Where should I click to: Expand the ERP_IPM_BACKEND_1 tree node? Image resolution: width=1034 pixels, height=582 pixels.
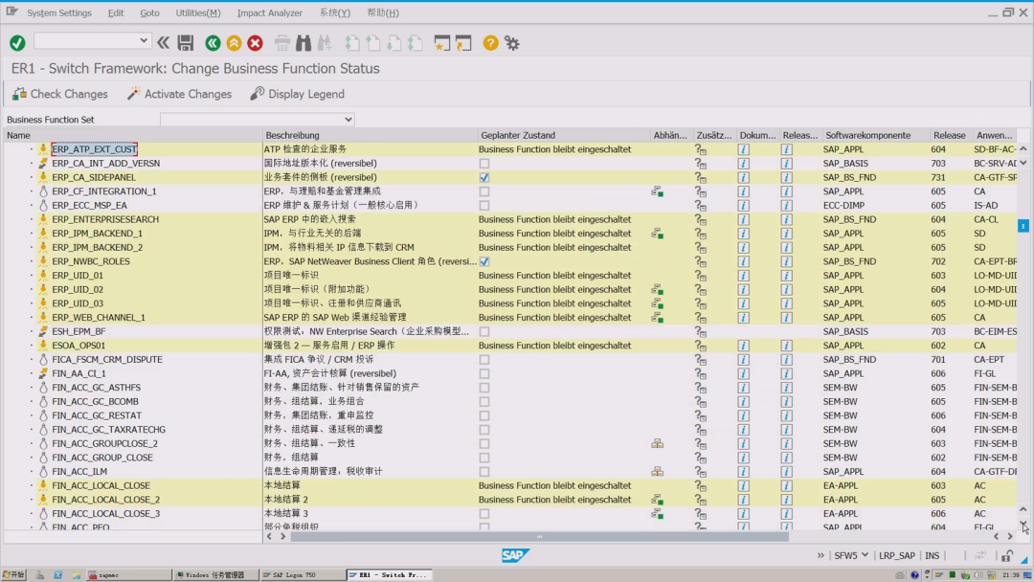pos(31,234)
